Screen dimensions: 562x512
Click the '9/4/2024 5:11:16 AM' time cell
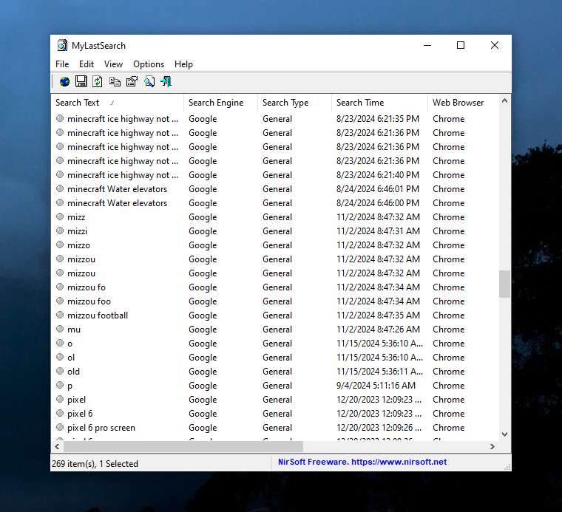[376, 385]
